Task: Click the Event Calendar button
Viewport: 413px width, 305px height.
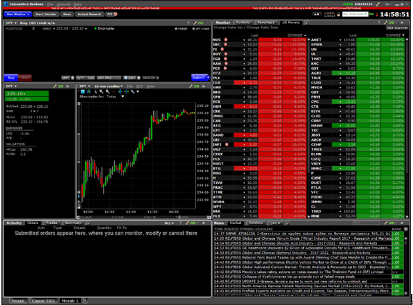Action: pyautogui.click(x=46, y=14)
